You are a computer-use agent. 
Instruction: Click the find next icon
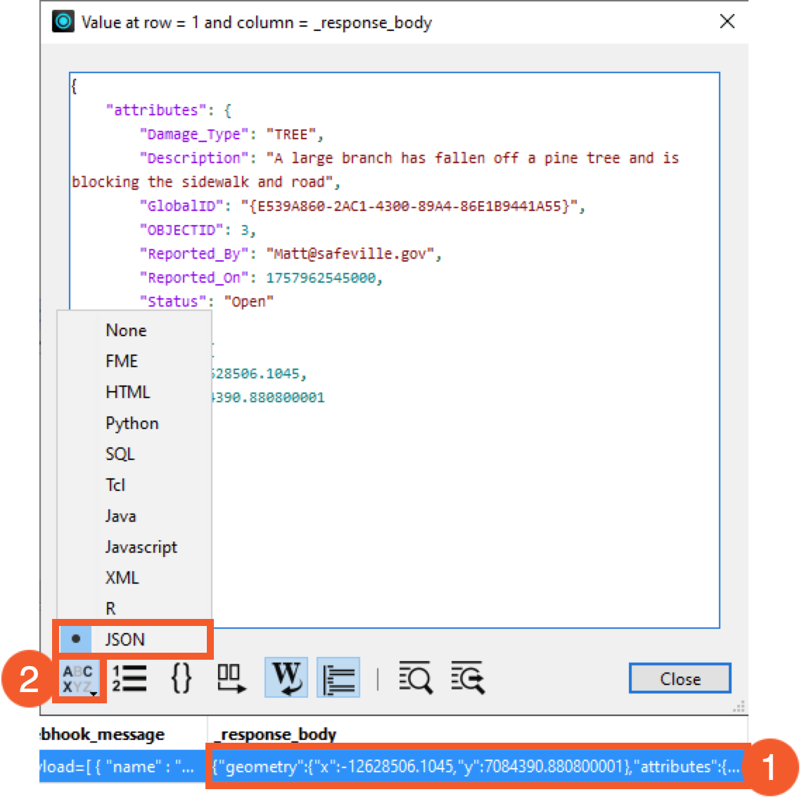coord(468,677)
